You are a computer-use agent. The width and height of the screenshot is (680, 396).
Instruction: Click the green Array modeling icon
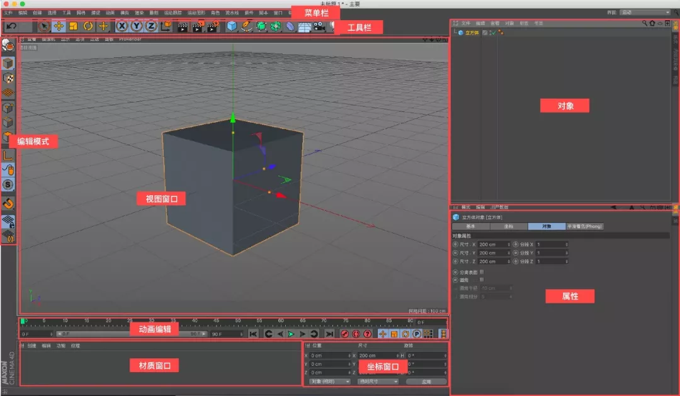point(275,26)
